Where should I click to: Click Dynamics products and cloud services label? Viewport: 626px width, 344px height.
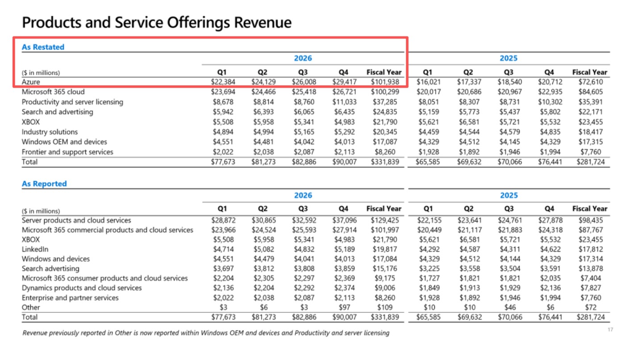pyautogui.click(x=82, y=288)
